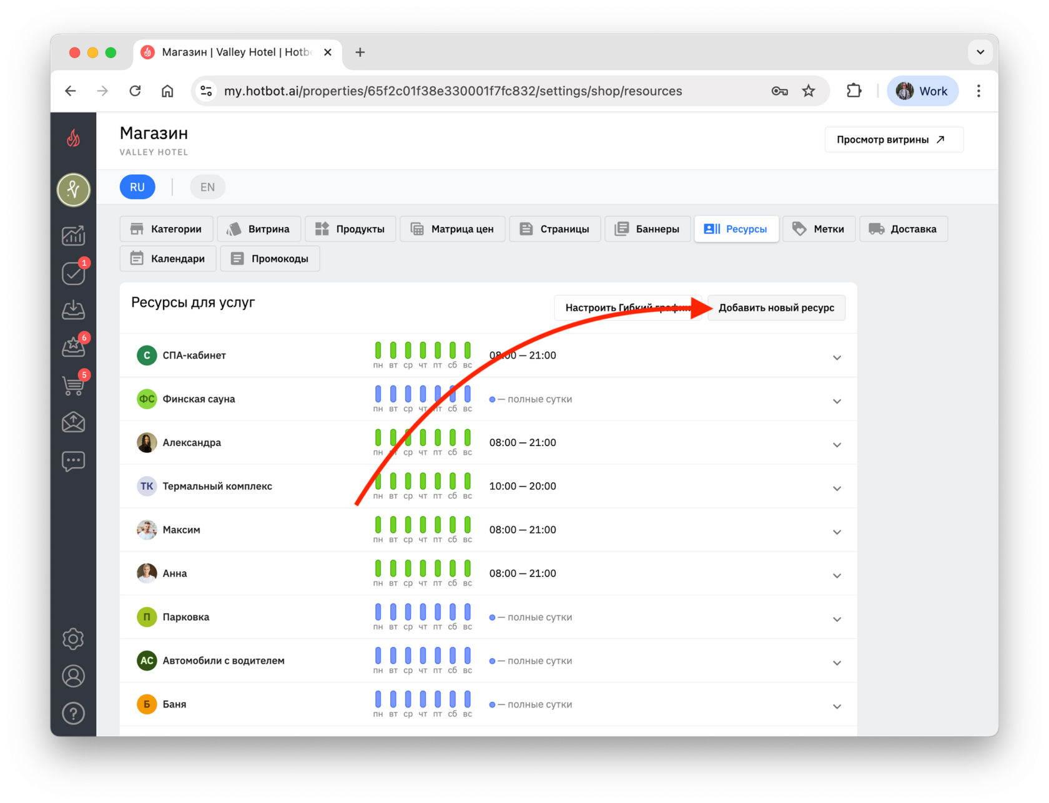
Task: Click Просмотр витрины button
Action: [894, 140]
